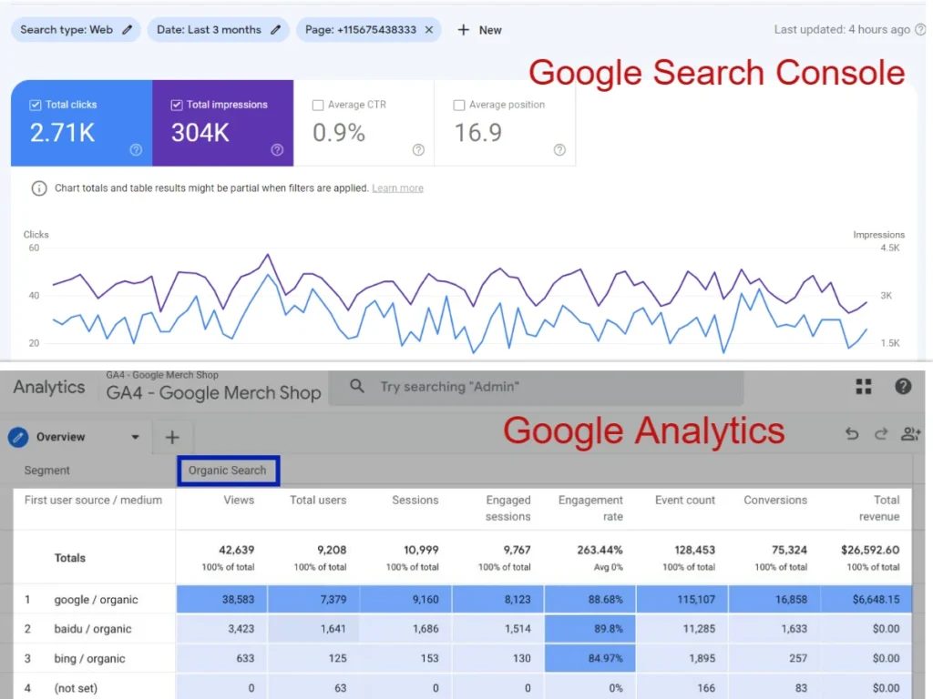The height and width of the screenshot is (699, 933).
Task: Sort by the Views column header
Action: point(239,501)
